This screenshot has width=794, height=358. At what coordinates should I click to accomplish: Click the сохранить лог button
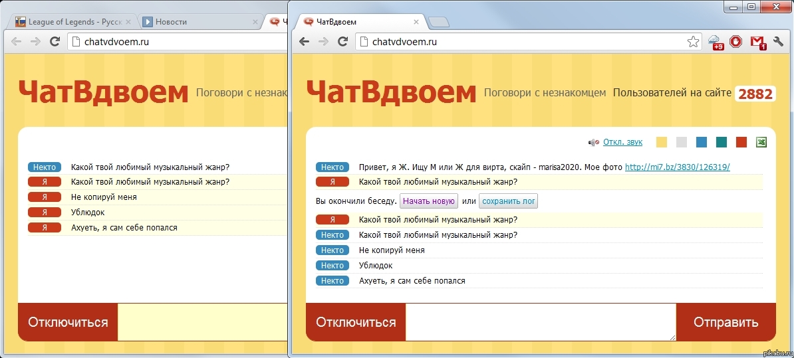point(509,201)
